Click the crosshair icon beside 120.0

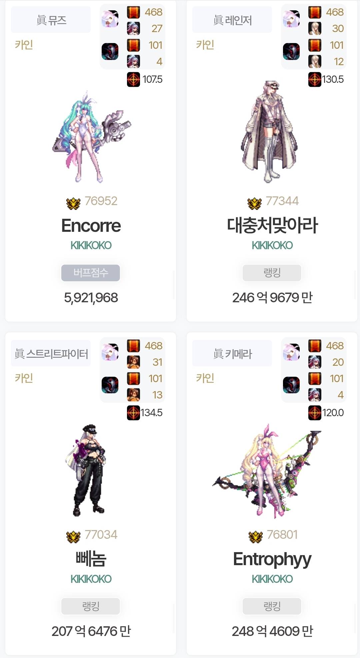(315, 413)
